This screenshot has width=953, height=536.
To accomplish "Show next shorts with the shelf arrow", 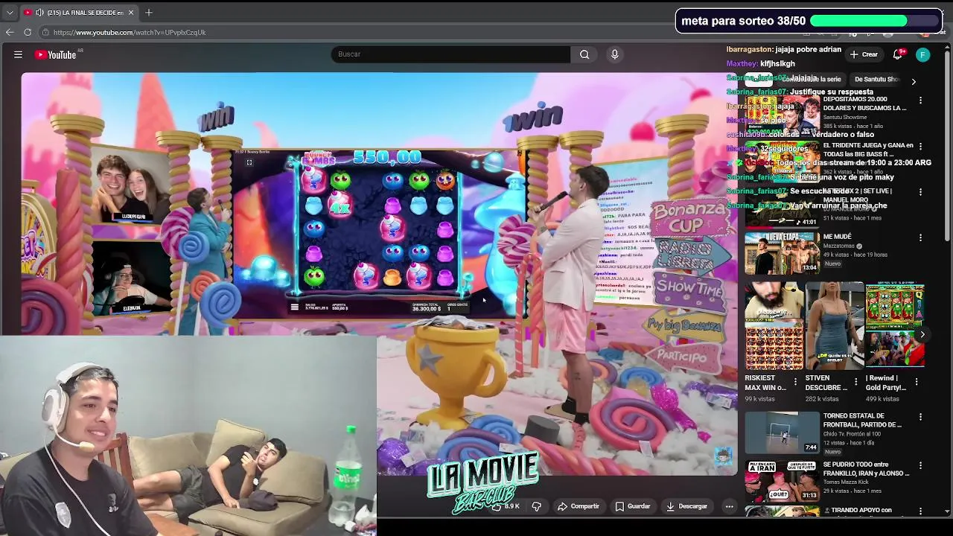I will tap(922, 334).
